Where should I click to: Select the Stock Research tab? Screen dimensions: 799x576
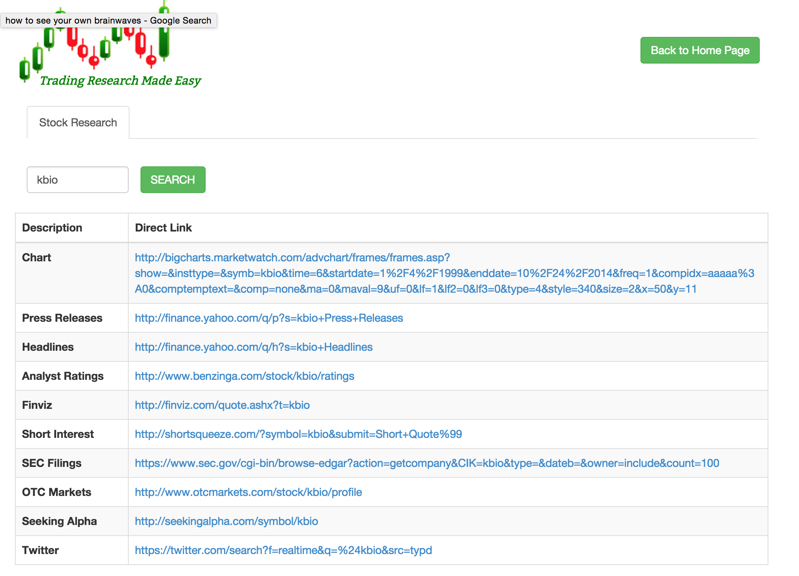click(x=78, y=122)
